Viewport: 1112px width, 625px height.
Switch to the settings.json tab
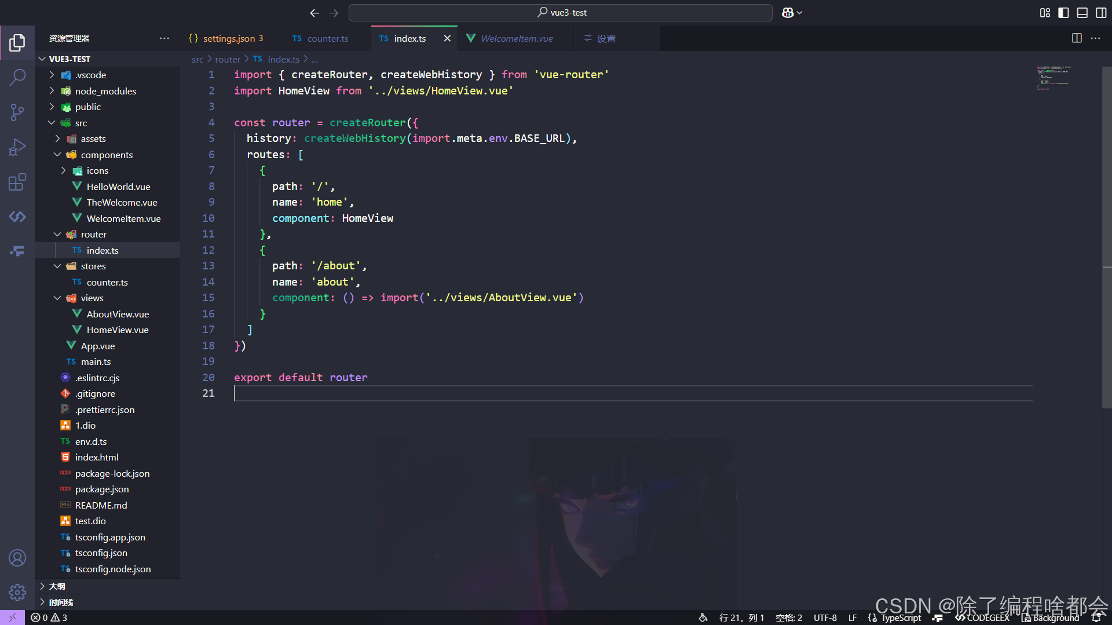(x=232, y=38)
